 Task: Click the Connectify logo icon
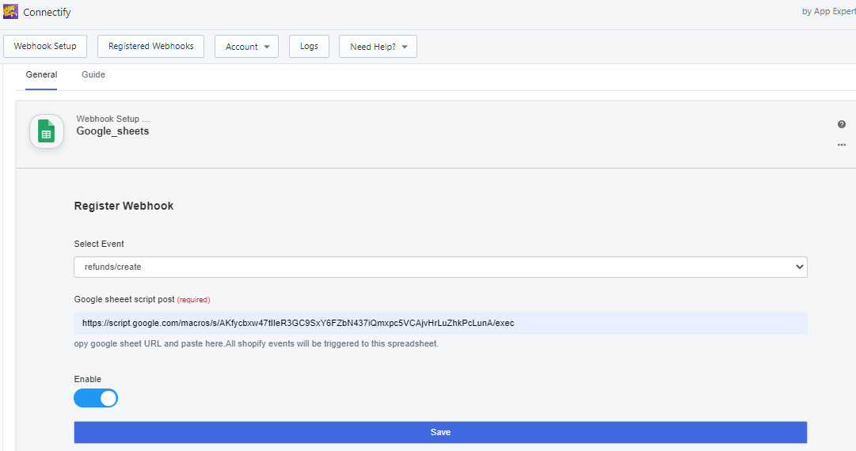10,11
